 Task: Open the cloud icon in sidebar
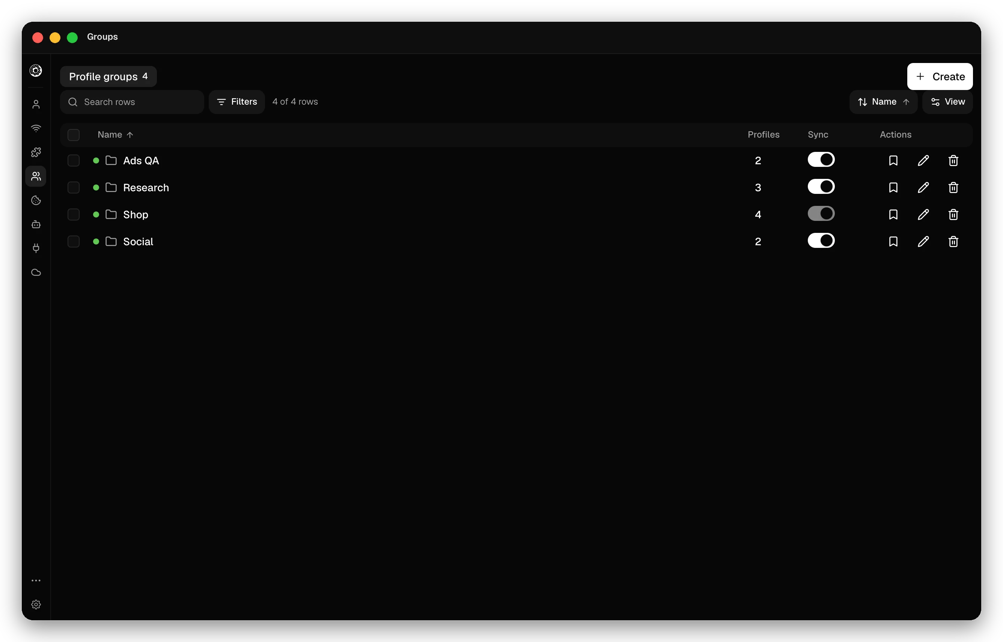(36, 272)
